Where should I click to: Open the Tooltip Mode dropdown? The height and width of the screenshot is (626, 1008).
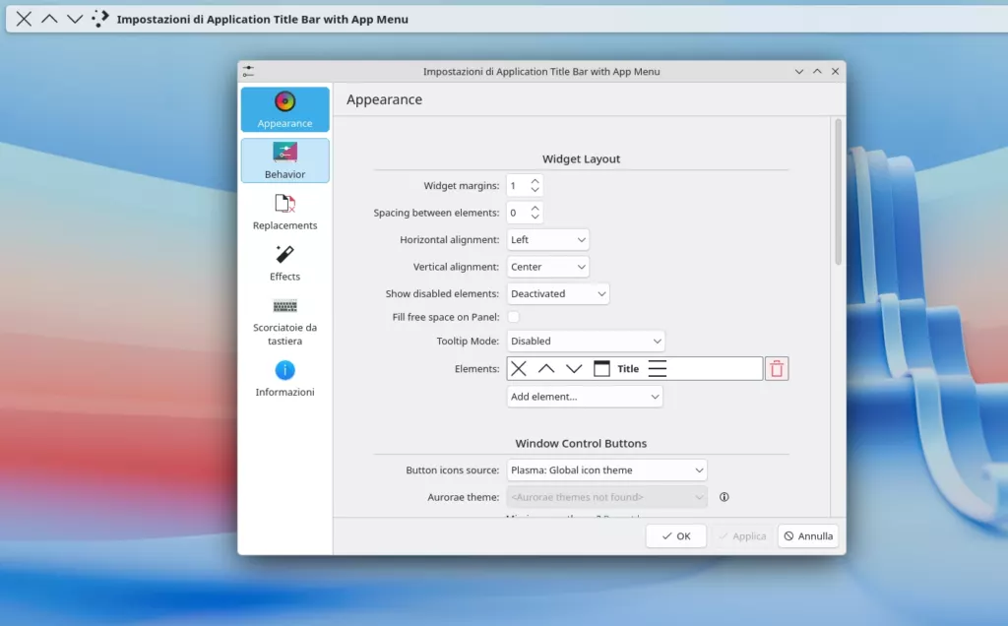tap(586, 341)
